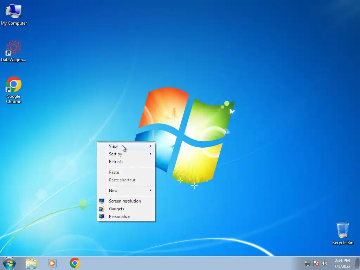The height and width of the screenshot is (270, 360).
Task: Launch Chrome from the taskbar
Action: [75, 263]
